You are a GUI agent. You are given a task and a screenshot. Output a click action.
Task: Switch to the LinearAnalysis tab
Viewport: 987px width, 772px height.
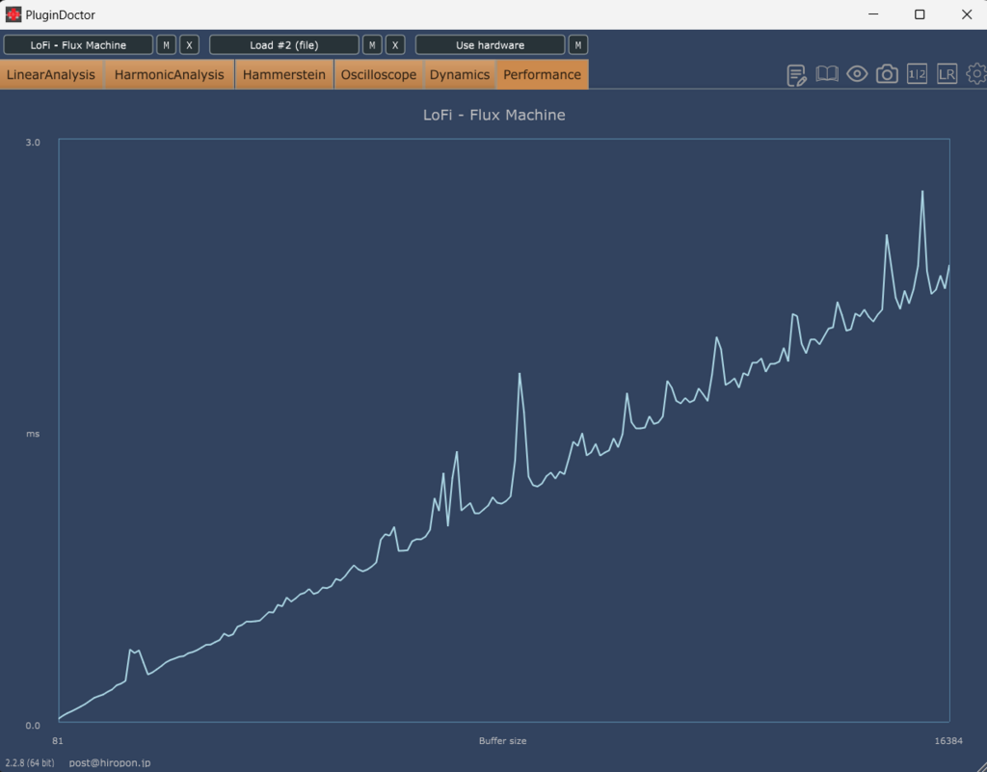(x=51, y=75)
